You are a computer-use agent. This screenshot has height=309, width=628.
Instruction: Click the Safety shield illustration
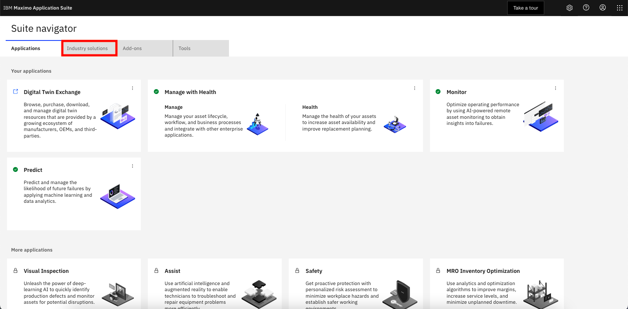[400, 294]
